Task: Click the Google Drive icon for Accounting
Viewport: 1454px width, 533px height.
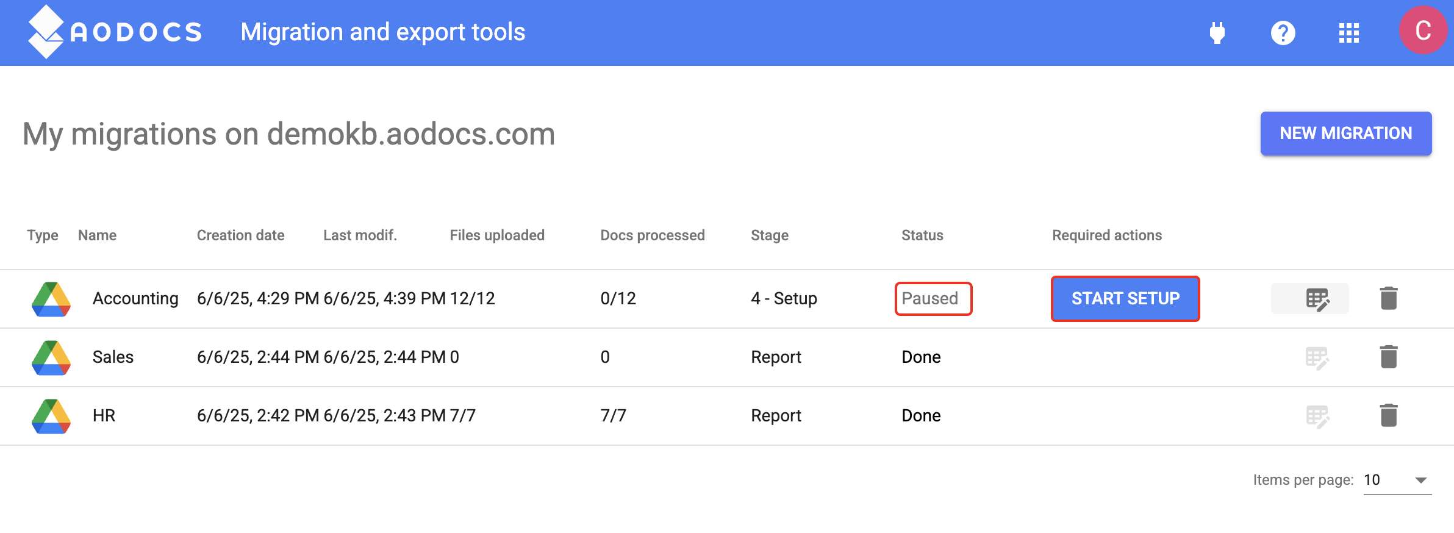Action: [51, 299]
